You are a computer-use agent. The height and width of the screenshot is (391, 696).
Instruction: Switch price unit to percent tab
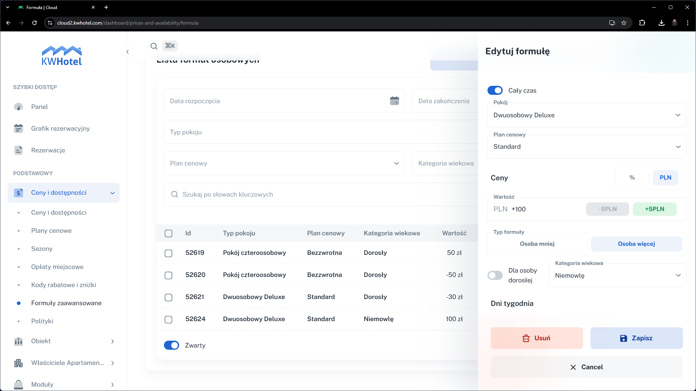(x=632, y=177)
